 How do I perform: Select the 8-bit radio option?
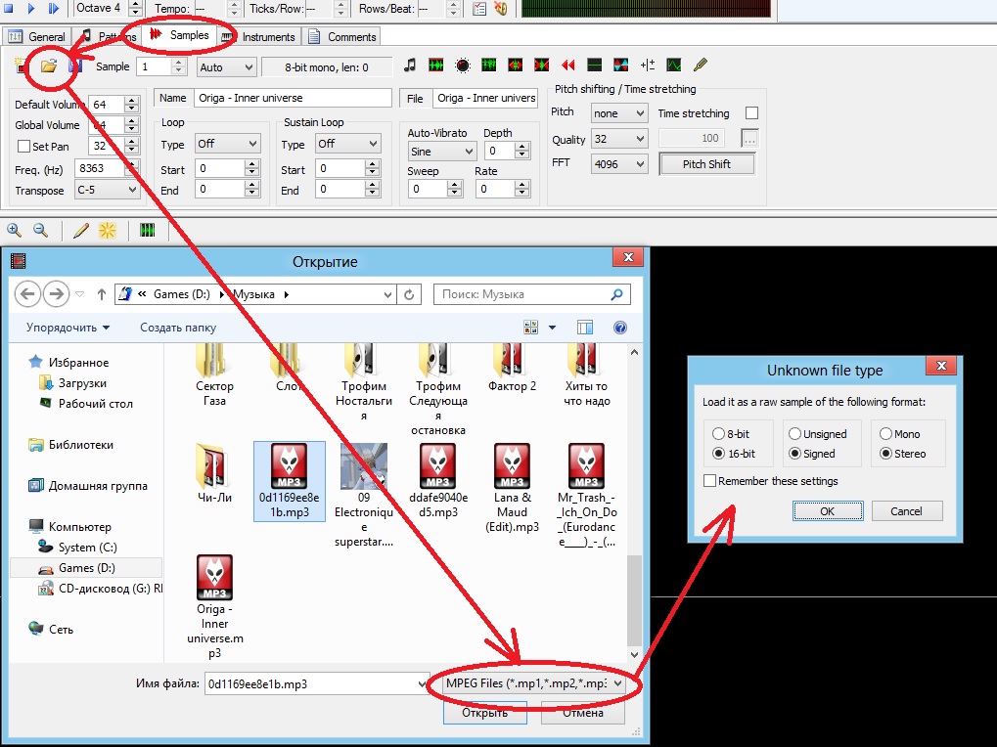(x=719, y=434)
